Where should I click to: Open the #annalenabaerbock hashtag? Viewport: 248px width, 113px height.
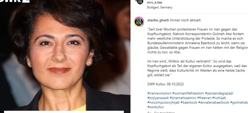pos(214,102)
